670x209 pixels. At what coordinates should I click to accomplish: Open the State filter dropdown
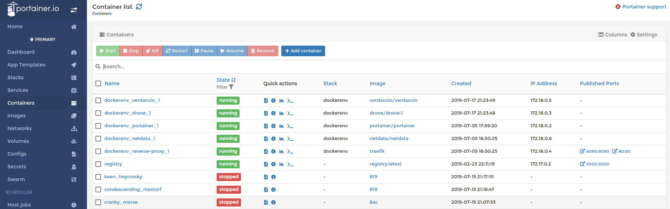click(225, 87)
